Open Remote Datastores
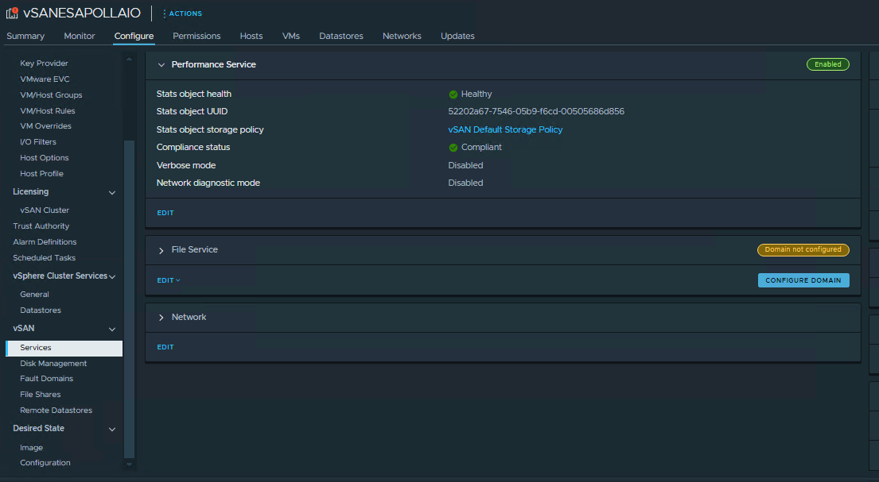 pyautogui.click(x=56, y=411)
